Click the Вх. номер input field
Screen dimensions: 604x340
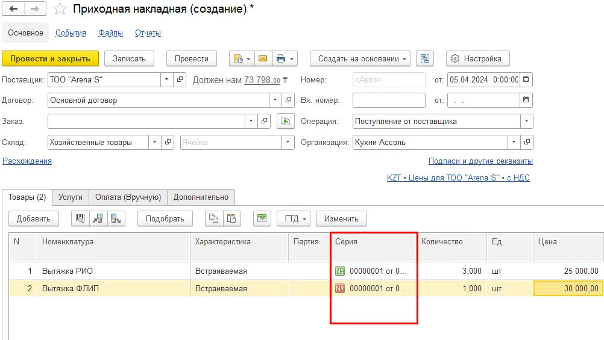click(x=389, y=100)
